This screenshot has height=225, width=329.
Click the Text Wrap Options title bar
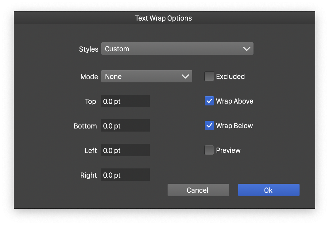click(164, 18)
